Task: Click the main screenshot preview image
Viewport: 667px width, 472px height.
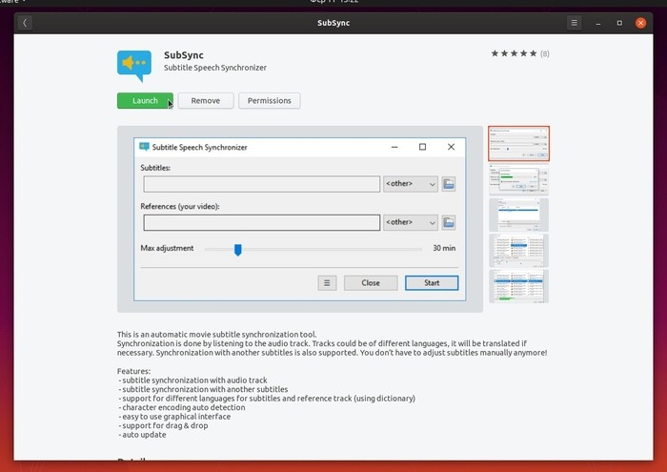Action: pos(300,219)
